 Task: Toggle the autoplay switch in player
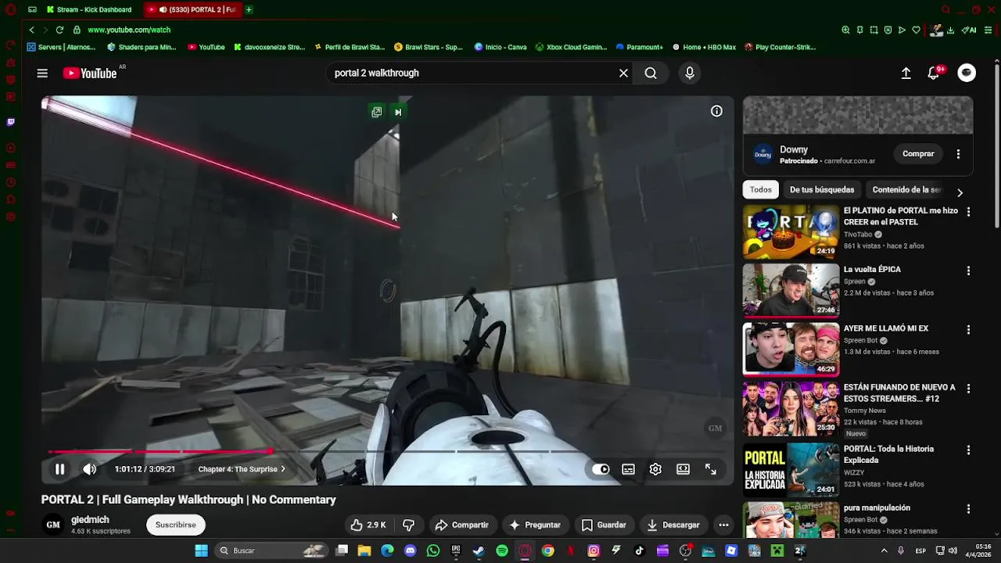coord(601,469)
